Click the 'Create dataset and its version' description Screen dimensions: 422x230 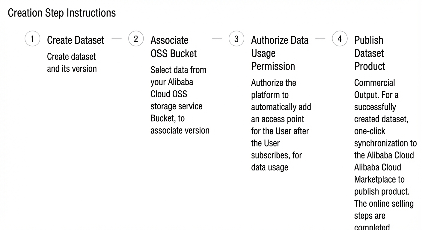point(72,63)
